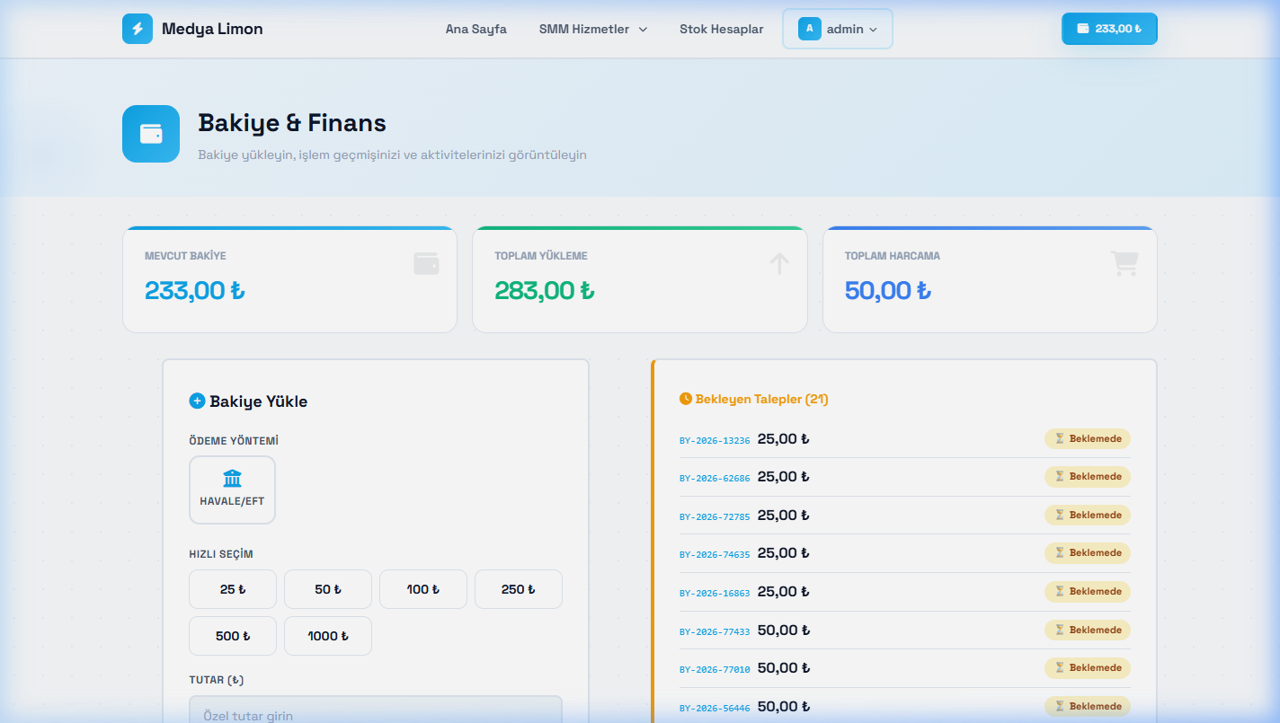The image size is (1280, 723).
Task: Click the wallet icon beside Bakiye & Finans
Action: pyautogui.click(x=151, y=134)
